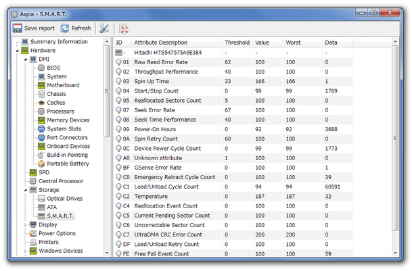The height and width of the screenshot is (271, 412).
Task: Click the Port Connectors icon
Action: click(41, 137)
